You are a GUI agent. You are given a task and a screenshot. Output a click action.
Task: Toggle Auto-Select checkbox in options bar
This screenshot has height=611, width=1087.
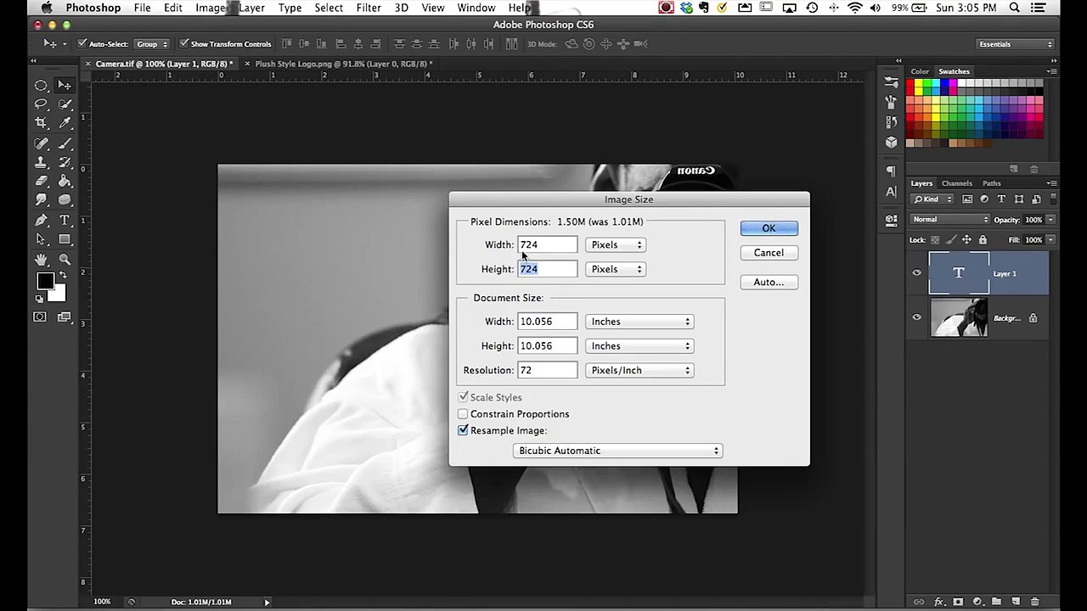click(82, 43)
